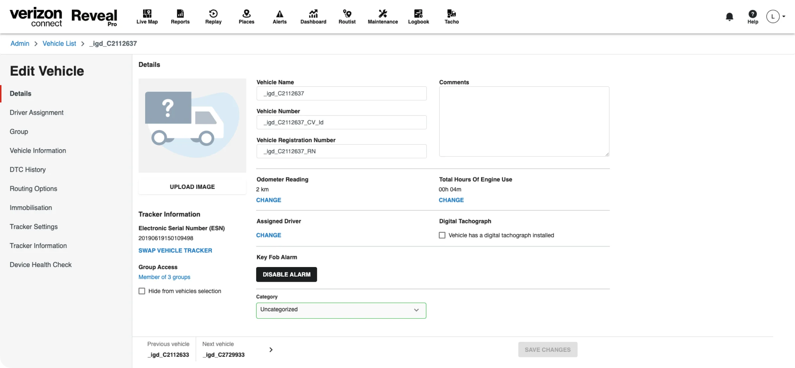Click the Comments text area
This screenshot has height=368, width=795.
(x=524, y=121)
